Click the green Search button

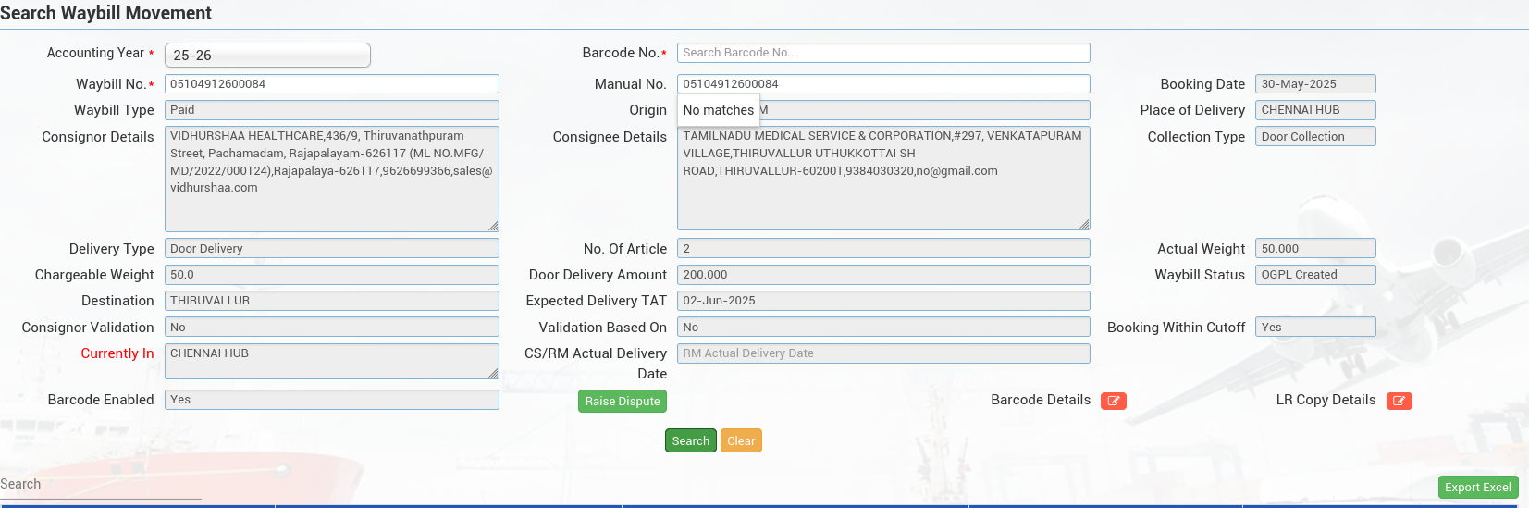point(690,441)
